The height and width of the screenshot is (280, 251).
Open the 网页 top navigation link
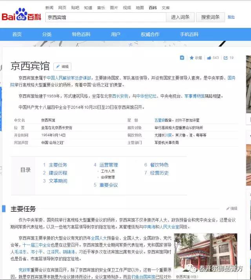62,8
